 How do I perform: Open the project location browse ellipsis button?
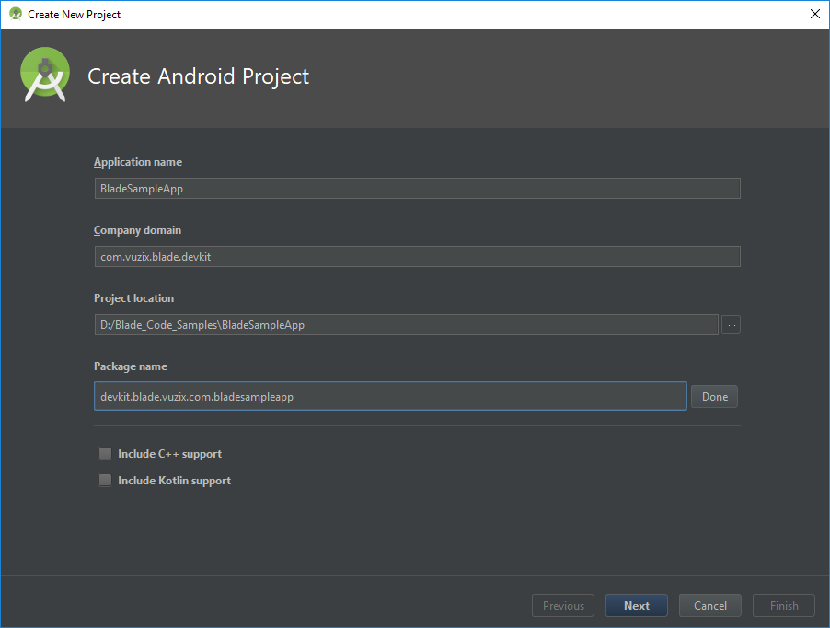tap(731, 325)
